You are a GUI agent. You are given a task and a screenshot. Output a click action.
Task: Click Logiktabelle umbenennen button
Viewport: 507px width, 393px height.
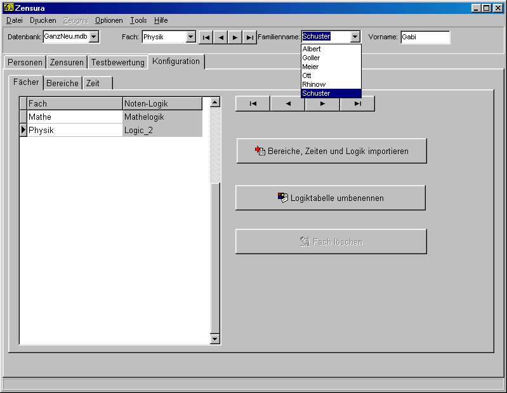331,198
